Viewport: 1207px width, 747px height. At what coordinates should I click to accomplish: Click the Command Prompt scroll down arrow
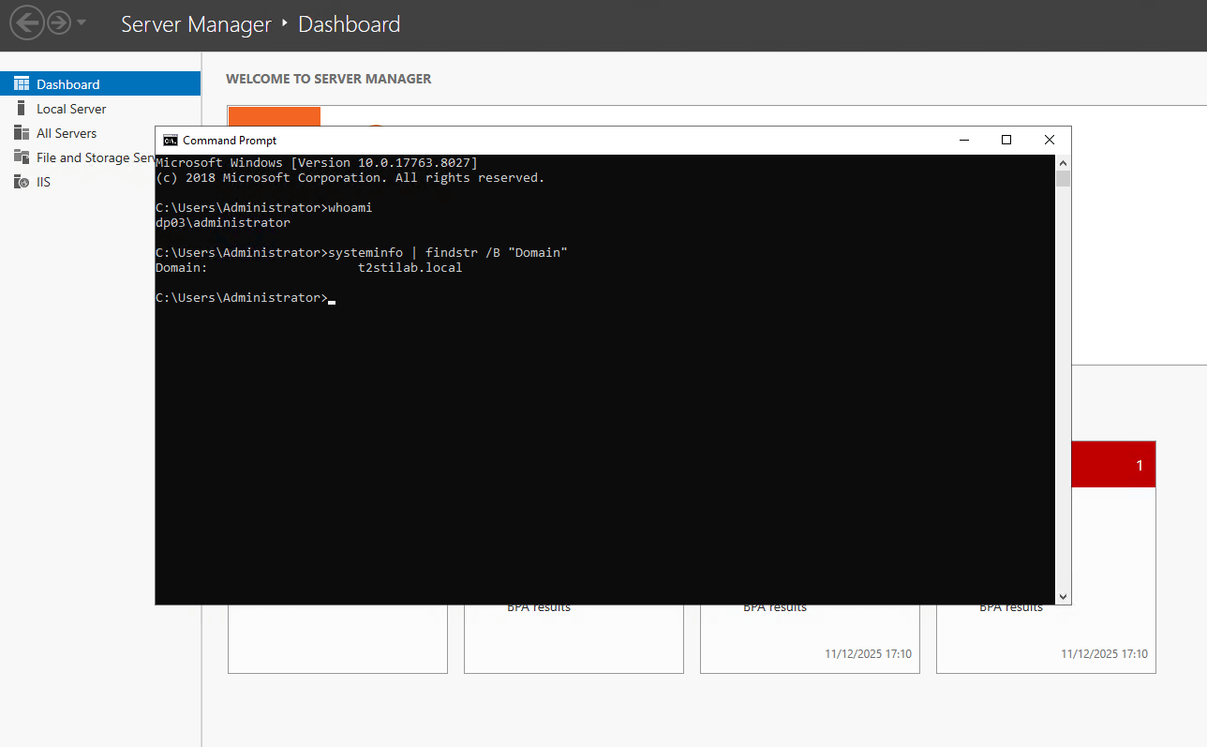tap(1063, 596)
